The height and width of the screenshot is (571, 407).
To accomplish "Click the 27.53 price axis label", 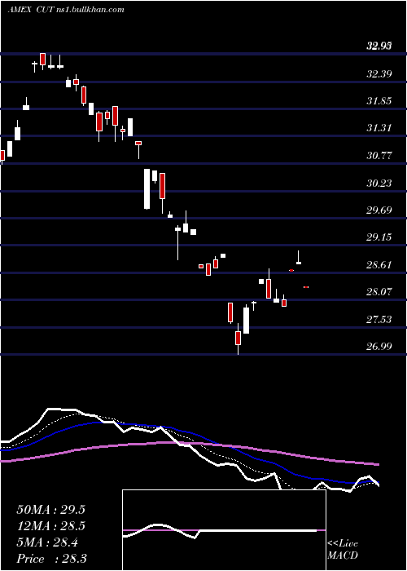I will click(379, 320).
